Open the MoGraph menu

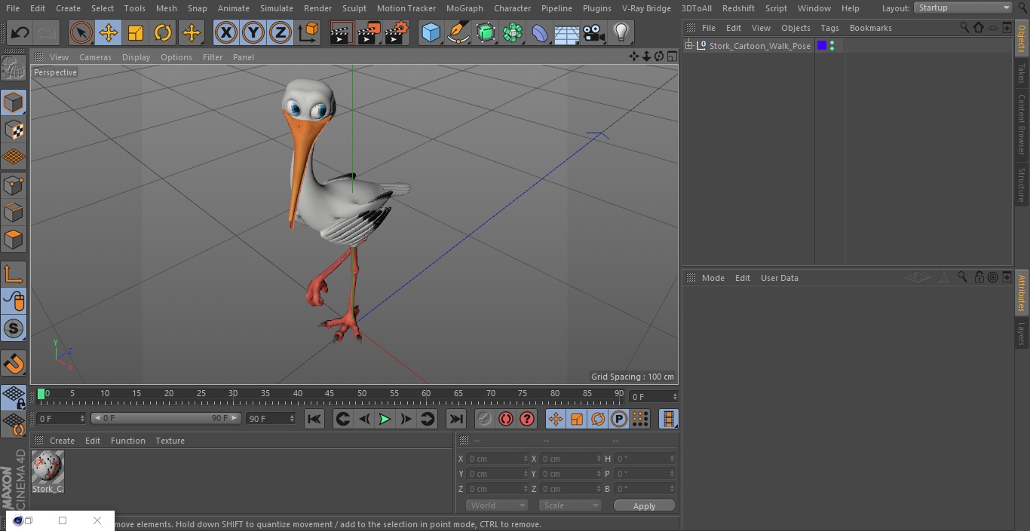coord(464,8)
